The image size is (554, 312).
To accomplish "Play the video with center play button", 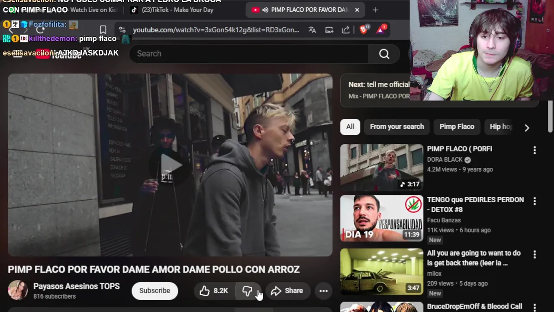I will (x=170, y=165).
